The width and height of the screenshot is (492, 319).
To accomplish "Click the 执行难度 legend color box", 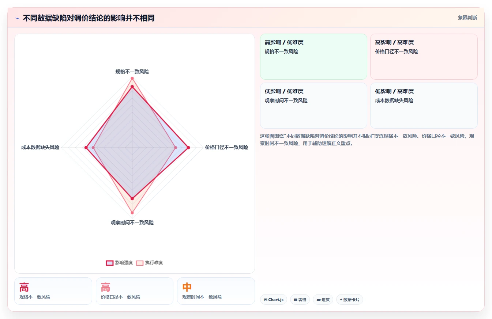I will (140, 263).
